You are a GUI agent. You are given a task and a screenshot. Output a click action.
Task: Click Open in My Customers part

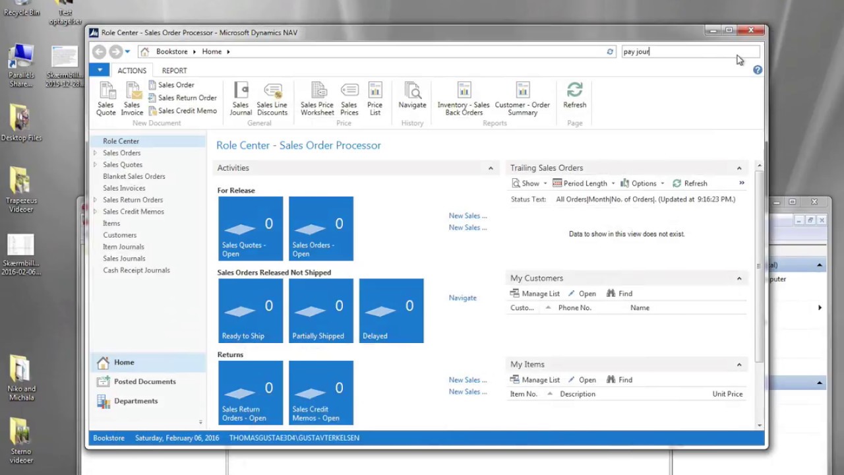pyautogui.click(x=582, y=294)
